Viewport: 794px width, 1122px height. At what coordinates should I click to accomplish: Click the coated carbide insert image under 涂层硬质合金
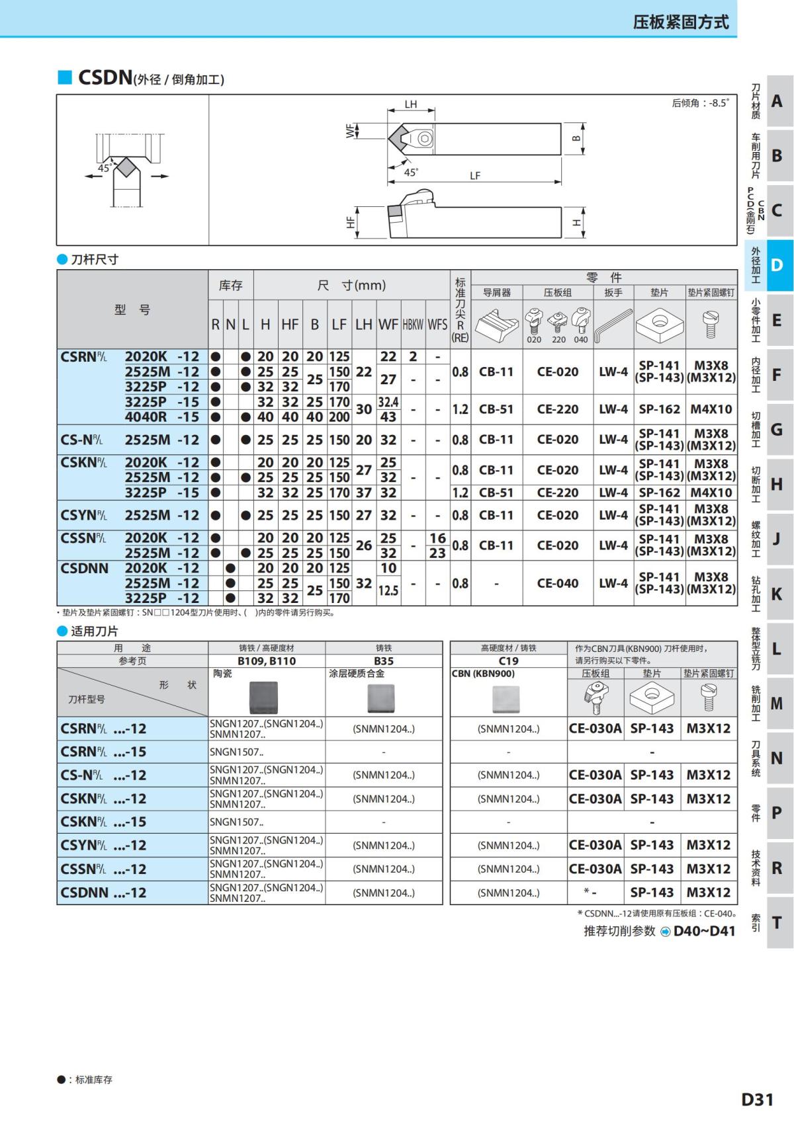(x=384, y=698)
